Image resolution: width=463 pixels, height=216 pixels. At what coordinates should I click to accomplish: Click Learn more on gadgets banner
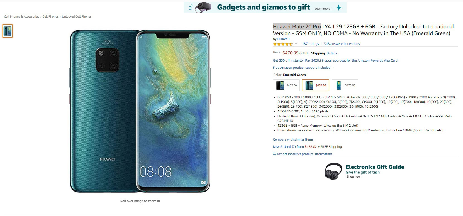click(x=323, y=9)
